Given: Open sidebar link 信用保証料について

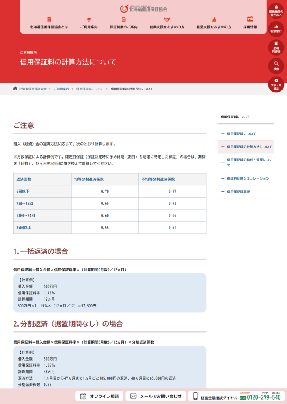Looking at the screenshot, I should pyautogui.click(x=241, y=134).
